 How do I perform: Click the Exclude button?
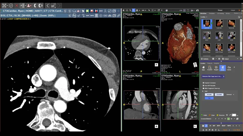(219, 94)
